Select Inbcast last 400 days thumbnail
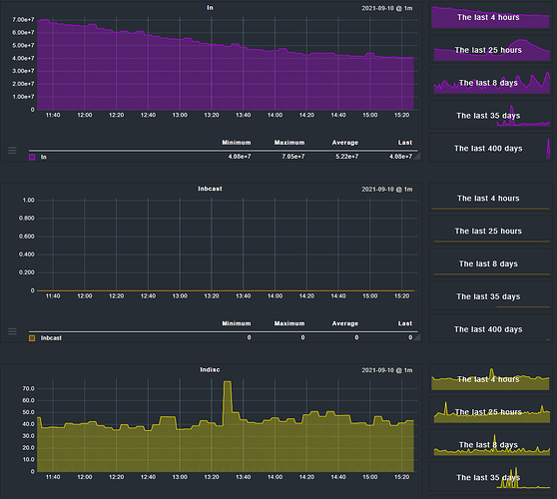The width and height of the screenshot is (557, 499). 490,329
